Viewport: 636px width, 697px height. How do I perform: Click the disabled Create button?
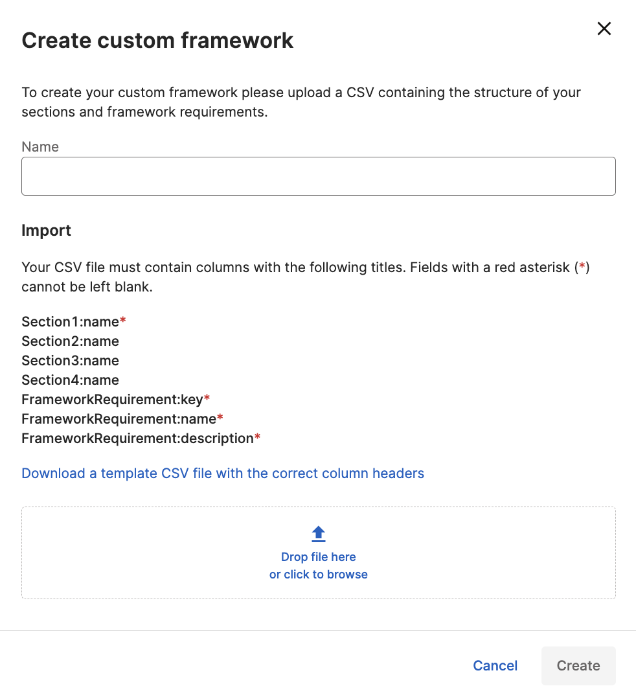[x=578, y=665]
